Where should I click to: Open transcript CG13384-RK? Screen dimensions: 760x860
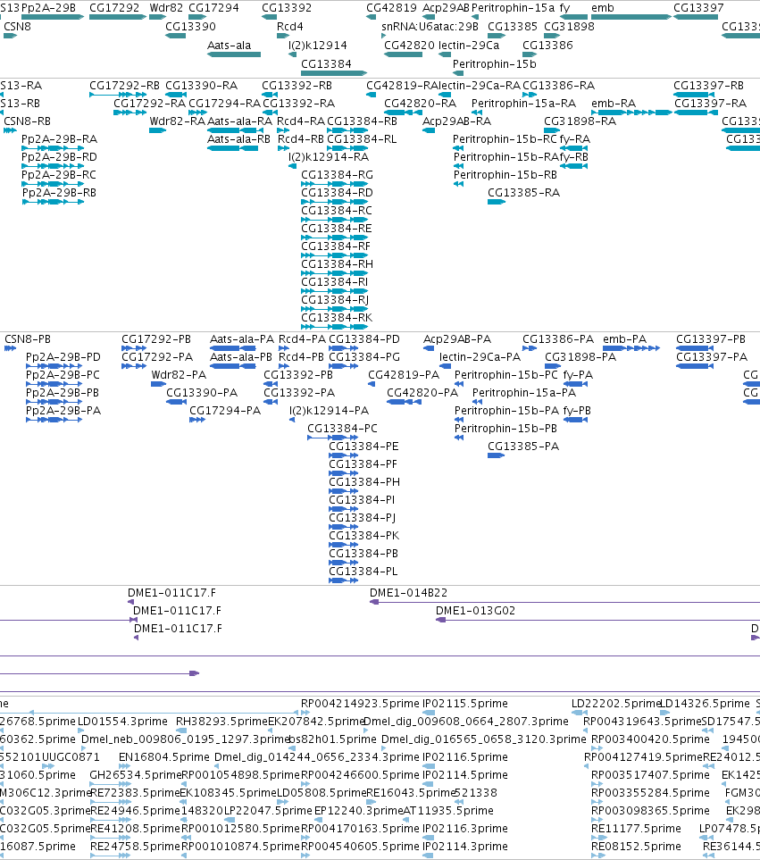pyautogui.click(x=336, y=318)
